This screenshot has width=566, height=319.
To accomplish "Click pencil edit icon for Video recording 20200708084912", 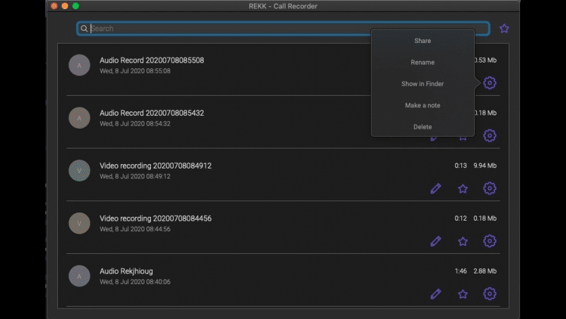I will [436, 189].
